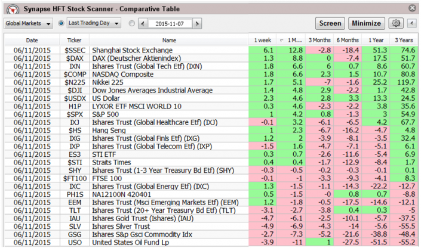
Task: Sort by the 1 week column header
Action: (x=263, y=40)
